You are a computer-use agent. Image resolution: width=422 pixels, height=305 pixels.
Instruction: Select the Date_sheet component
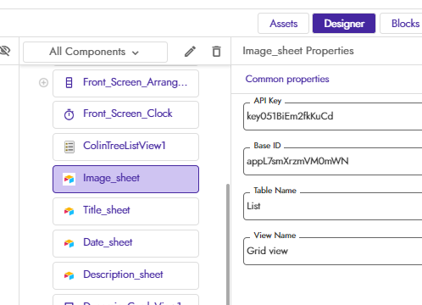tap(125, 244)
